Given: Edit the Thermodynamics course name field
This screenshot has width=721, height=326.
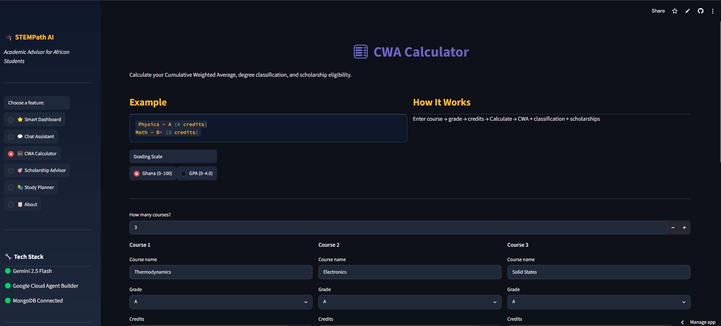Looking at the screenshot, I should point(221,272).
